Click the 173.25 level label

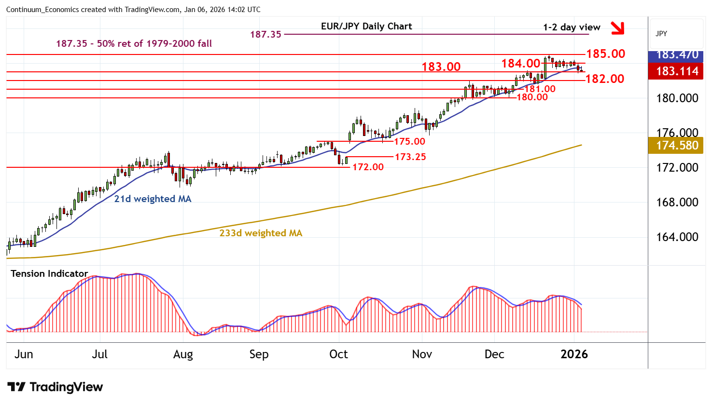pos(410,157)
